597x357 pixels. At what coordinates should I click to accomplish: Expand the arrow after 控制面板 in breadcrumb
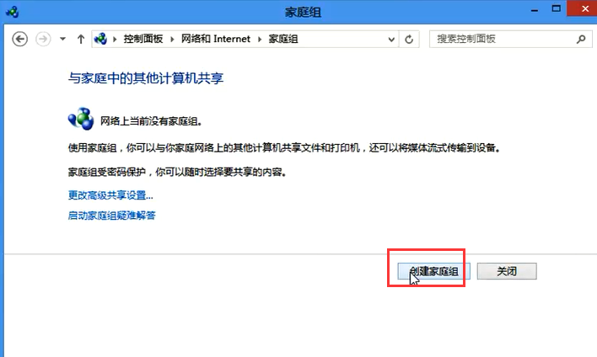tap(172, 39)
